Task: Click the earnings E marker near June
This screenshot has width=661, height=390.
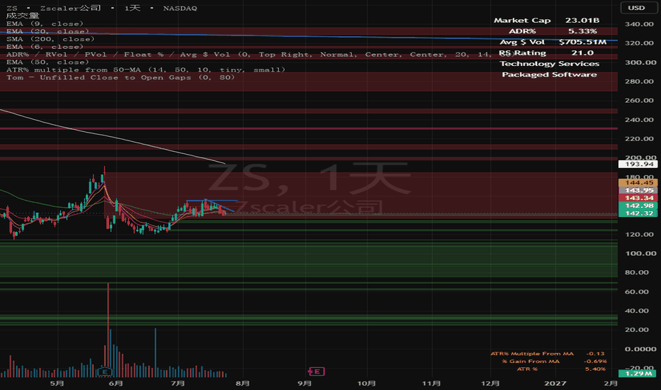Action: coord(104,372)
